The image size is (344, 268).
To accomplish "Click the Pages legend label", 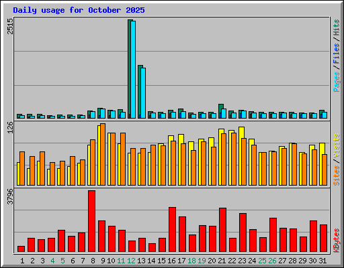I will tap(336, 82).
